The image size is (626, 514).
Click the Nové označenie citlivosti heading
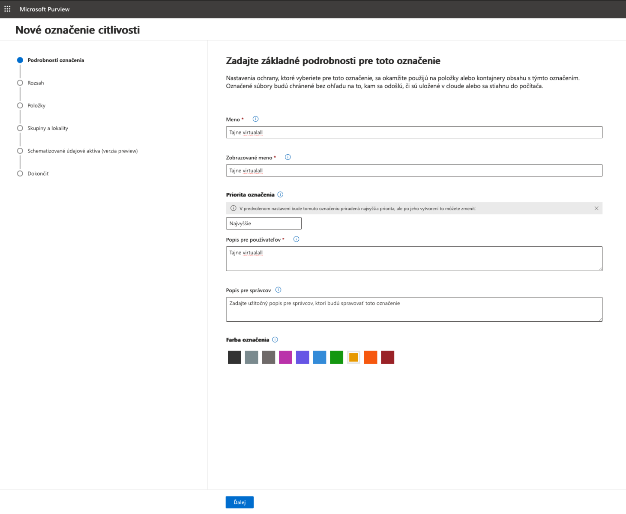(x=78, y=30)
